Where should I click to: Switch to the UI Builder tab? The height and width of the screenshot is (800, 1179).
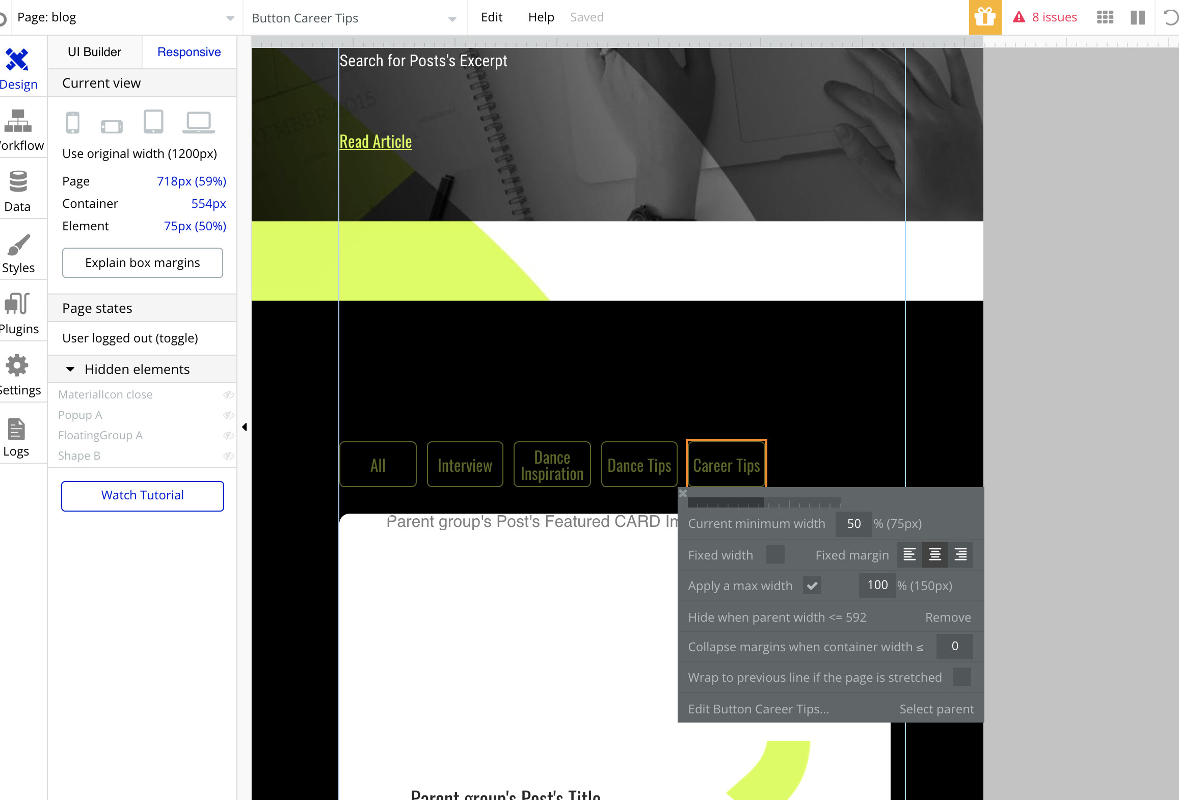(94, 52)
